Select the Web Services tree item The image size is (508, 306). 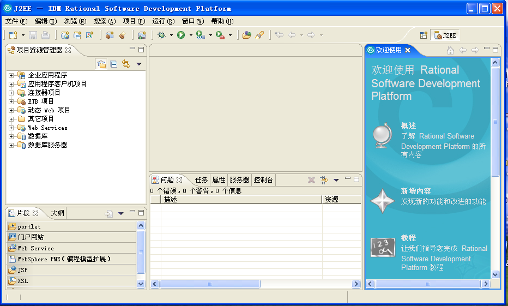(47, 128)
